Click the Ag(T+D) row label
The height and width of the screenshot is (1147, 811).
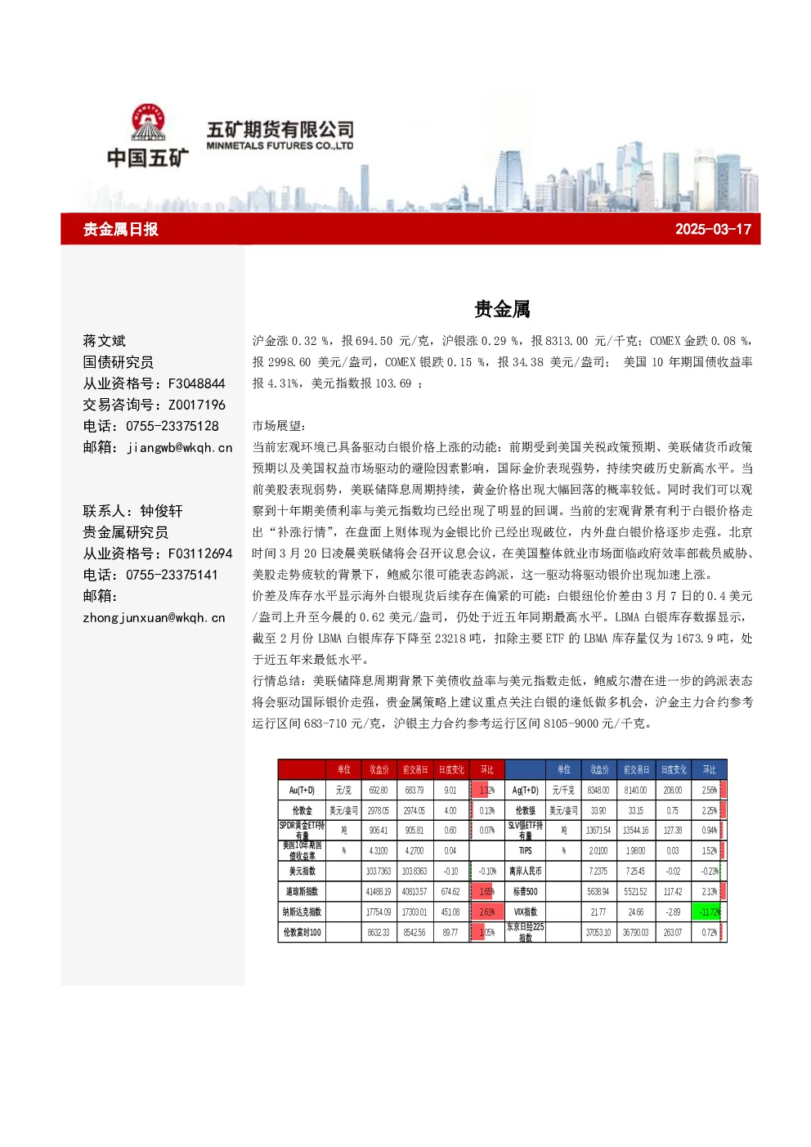(x=525, y=791)
